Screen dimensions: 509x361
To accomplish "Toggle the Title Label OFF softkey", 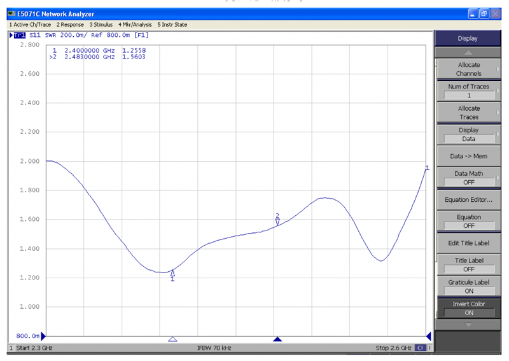I will pos(469,264).
